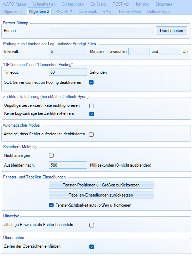Image resolution: width=192 pixels, height=256 pixels.
Task: Enable Ungültige Server-Zertifikate nicht ignorieren
Action: pyautogui.click(x=91, y=106)
